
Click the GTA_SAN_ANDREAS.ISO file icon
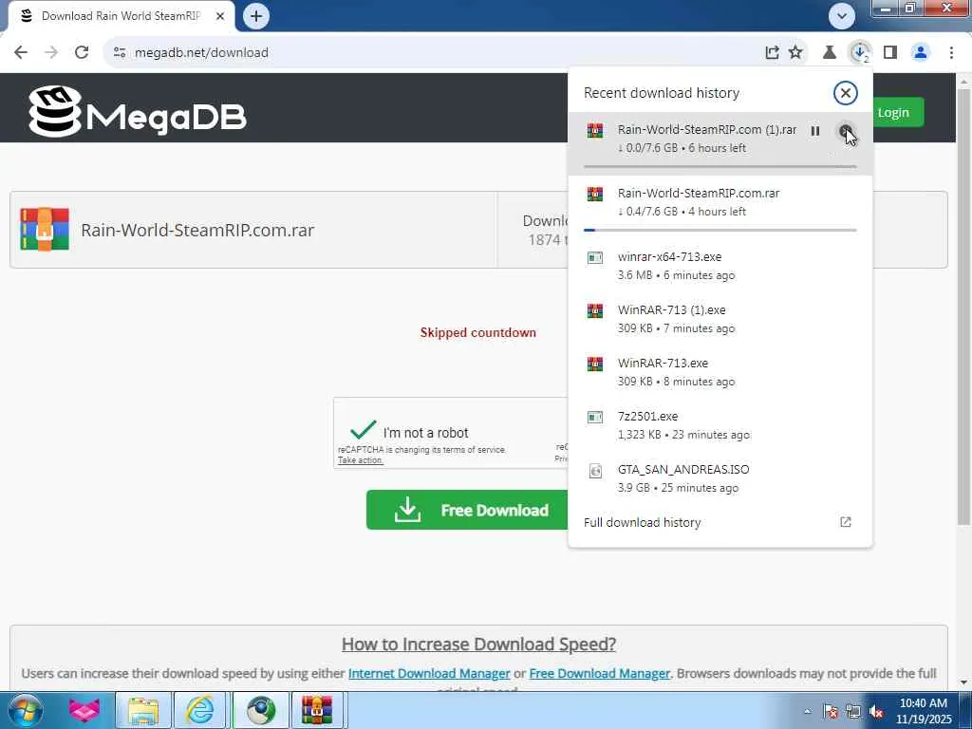click(x=595, y=471)
